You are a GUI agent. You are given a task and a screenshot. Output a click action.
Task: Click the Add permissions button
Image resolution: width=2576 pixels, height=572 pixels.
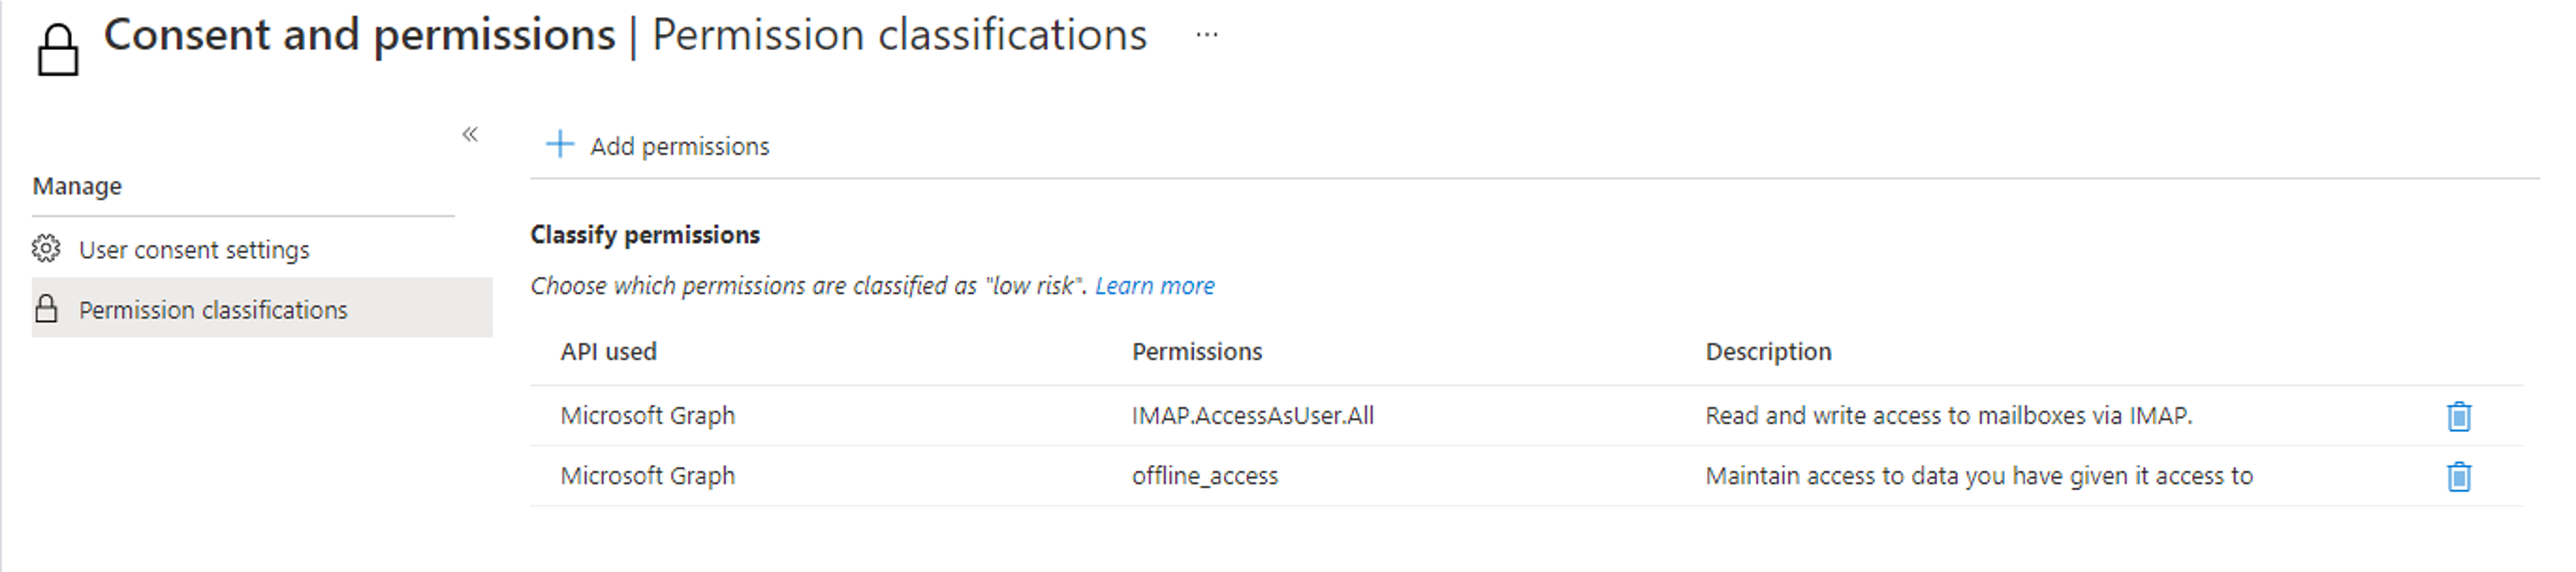[x=679, y=146]
